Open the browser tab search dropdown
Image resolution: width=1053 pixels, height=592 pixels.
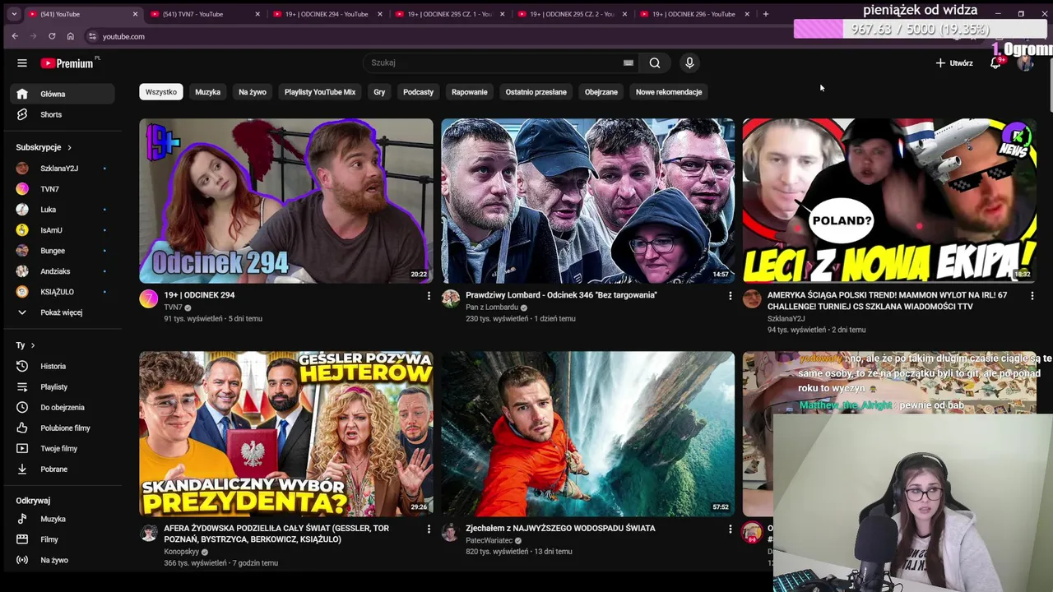coord(15,14)
